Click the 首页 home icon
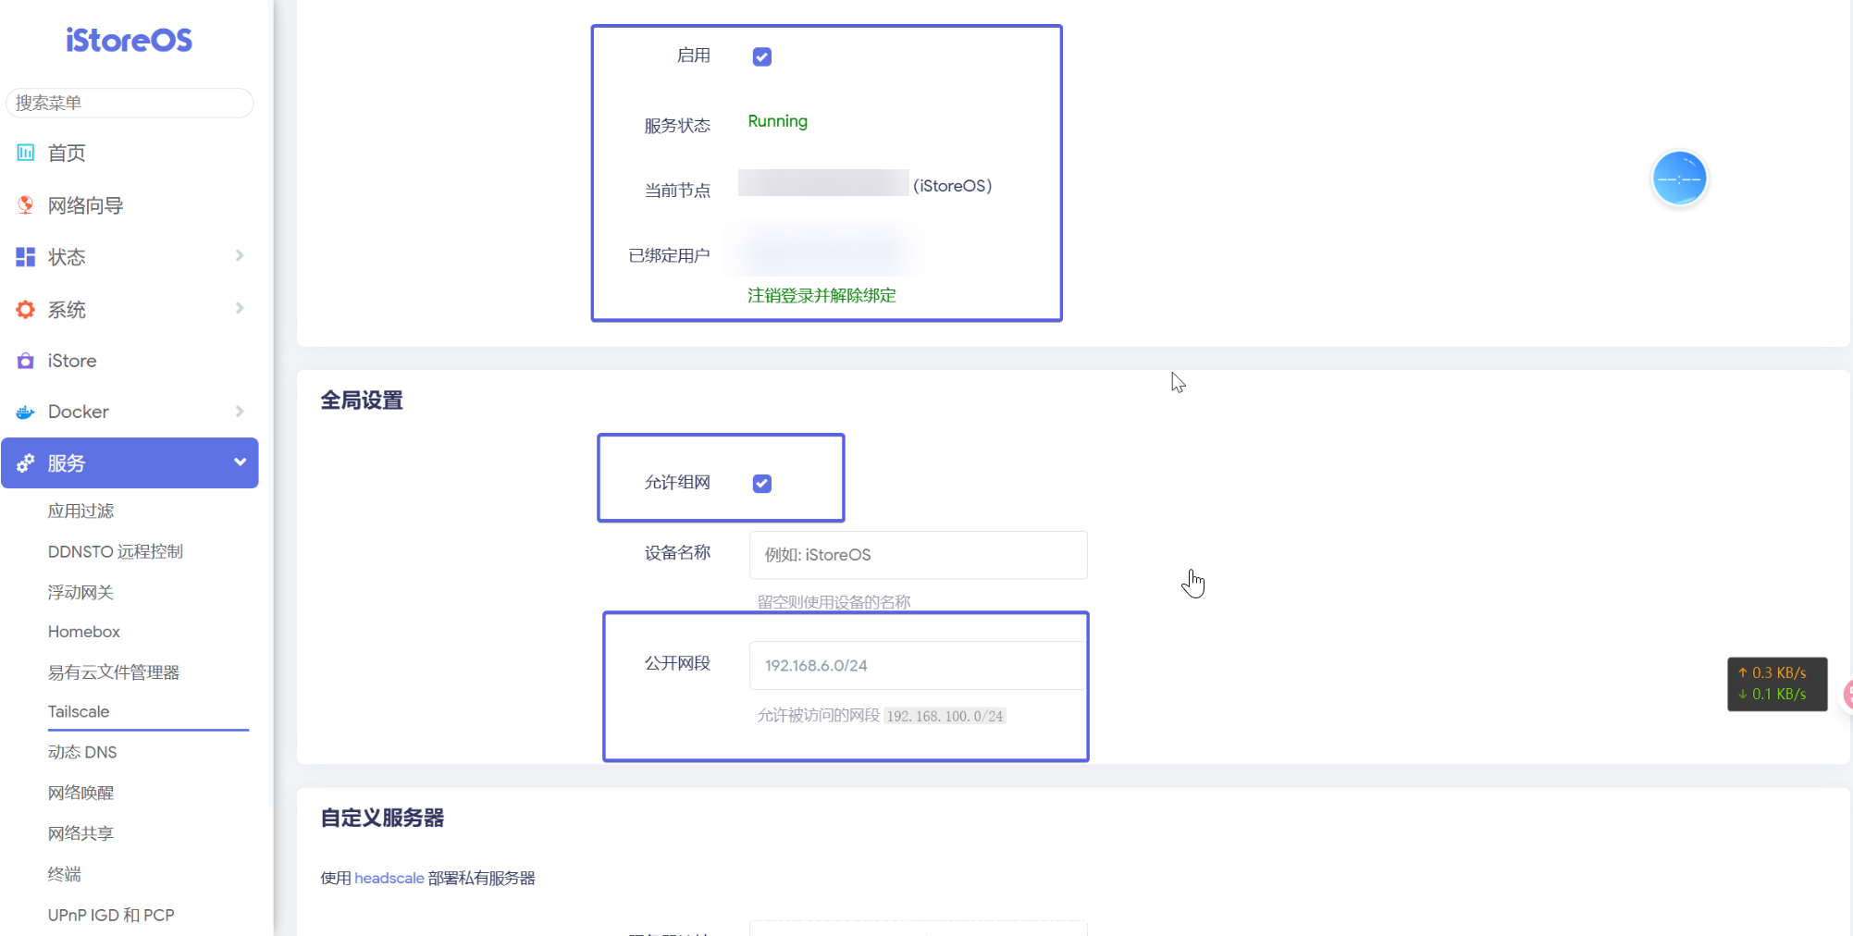The width and height of the screenshot is (1853, 936). pyautogui.click(x=26, y=153)
